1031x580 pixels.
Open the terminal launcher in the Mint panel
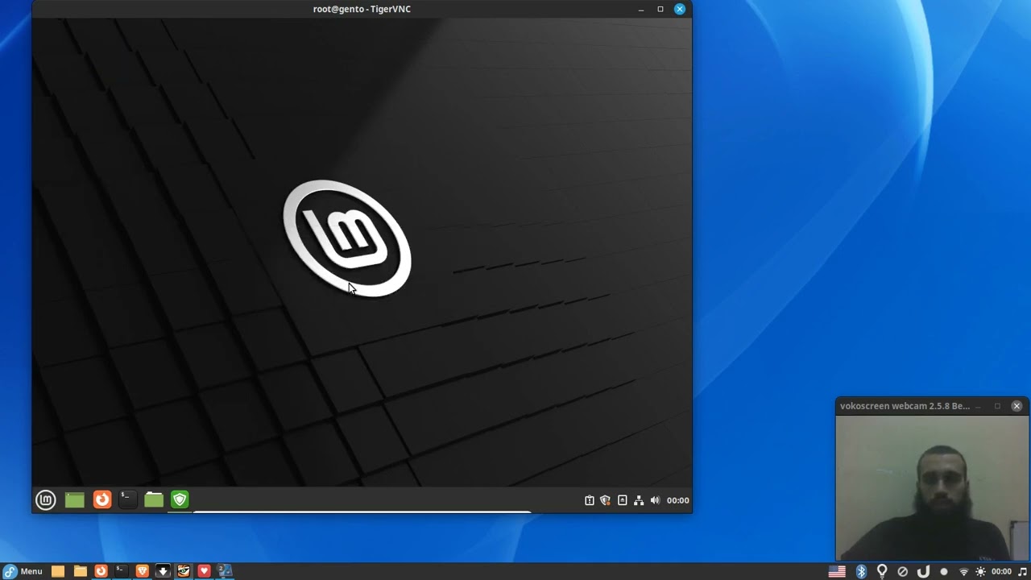pyautogui.click(x=127, y=500)
